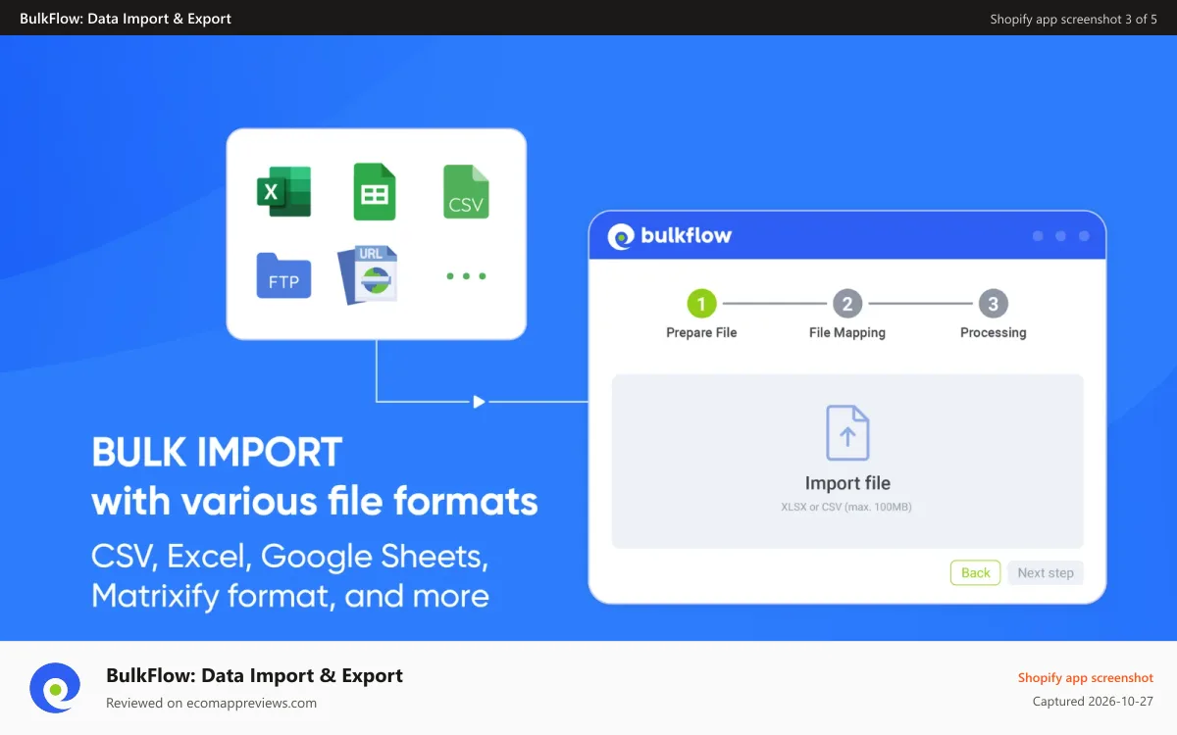The height and width of the screenshot is (735, 1177).
Task: Click the Import file drop area
Action: tap(847, 461)
